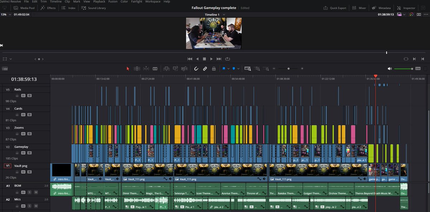Lock the V5 Rads track
This screenshot has width=430, height=212.
coord(18,95)
